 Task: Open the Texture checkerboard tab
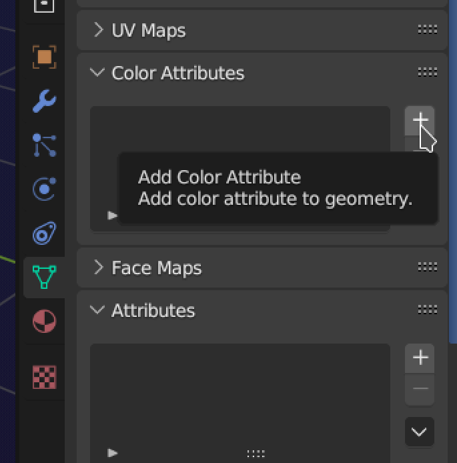tap(45, 377)
